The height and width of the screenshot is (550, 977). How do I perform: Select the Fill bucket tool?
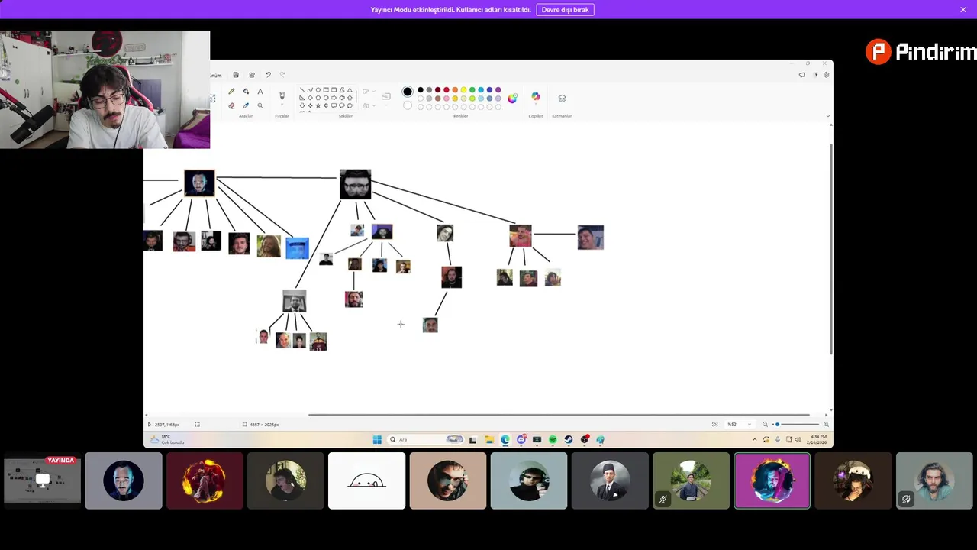246,91
